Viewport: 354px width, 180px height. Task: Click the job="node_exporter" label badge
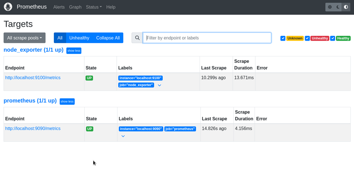[x=136, y=85]
